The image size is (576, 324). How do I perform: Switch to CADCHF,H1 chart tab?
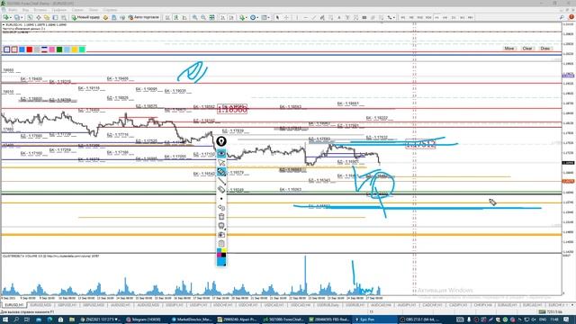click(432, 305)
